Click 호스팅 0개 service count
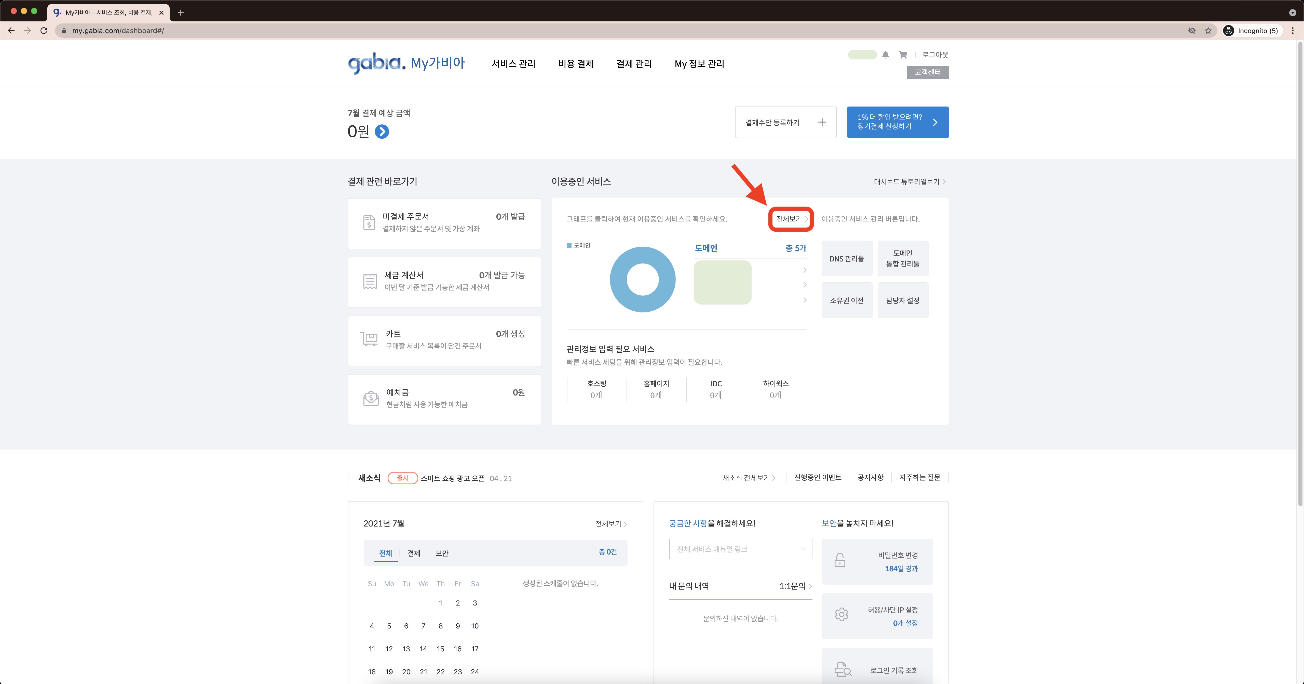This screenshot has width=1304, height=684. [x=596, y=389]
